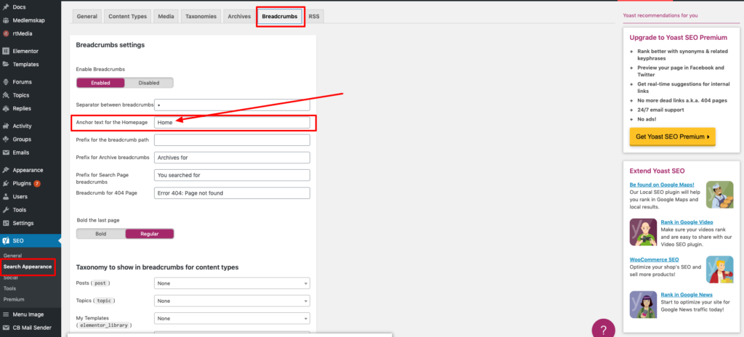Click the Breadcrumb for 404 Page field

232,193
